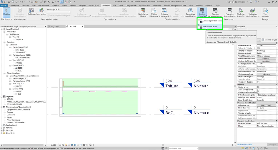
Task: Enable Zone cadrée visible checkbox
Action: point(258,90)
